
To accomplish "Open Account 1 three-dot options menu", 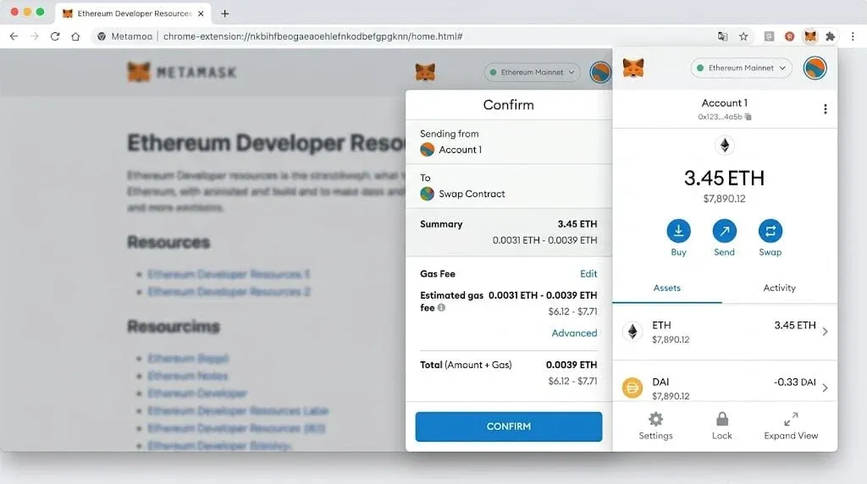I will click(x=825, y=109).
